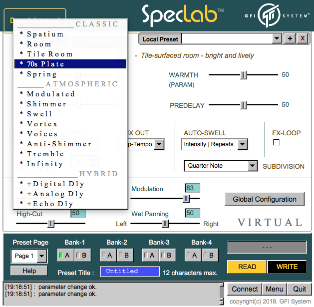Viewport: 314px width, 307px height.
Task: Delete local preset with red X button
Action: pos(303,38)
